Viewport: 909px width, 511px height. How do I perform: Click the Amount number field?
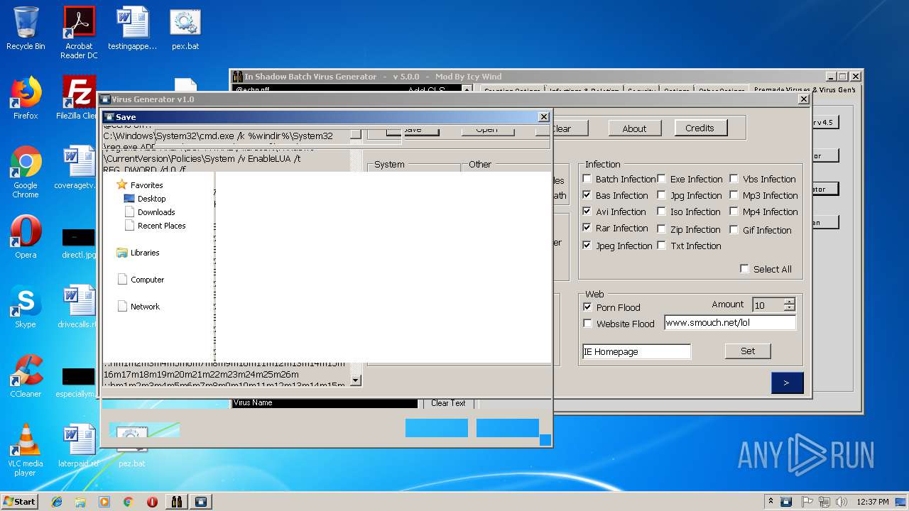[x=768, y=305]
